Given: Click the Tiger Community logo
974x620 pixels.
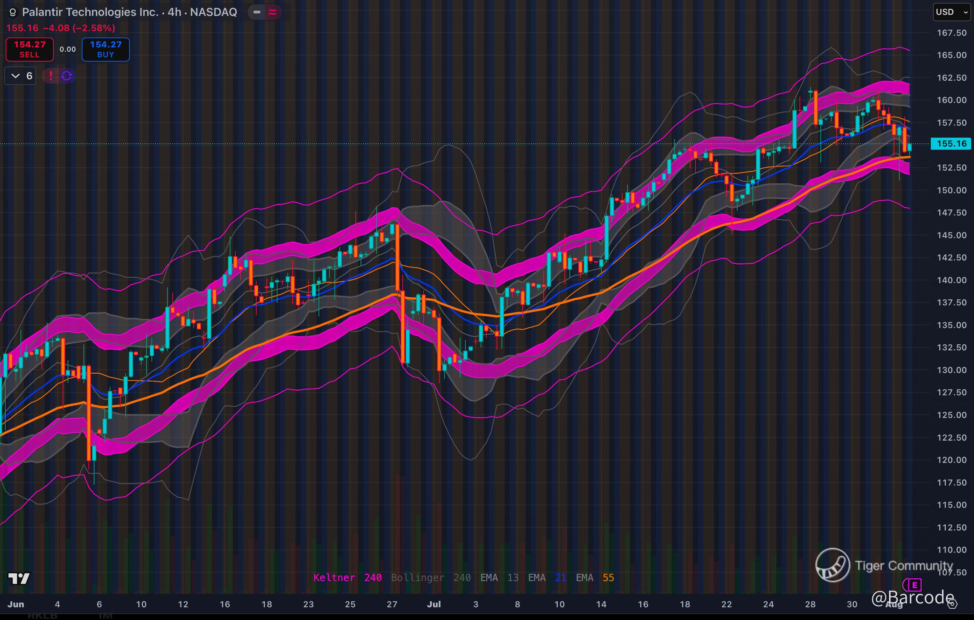Looking at the screenshot, I should tap(832, 565).
